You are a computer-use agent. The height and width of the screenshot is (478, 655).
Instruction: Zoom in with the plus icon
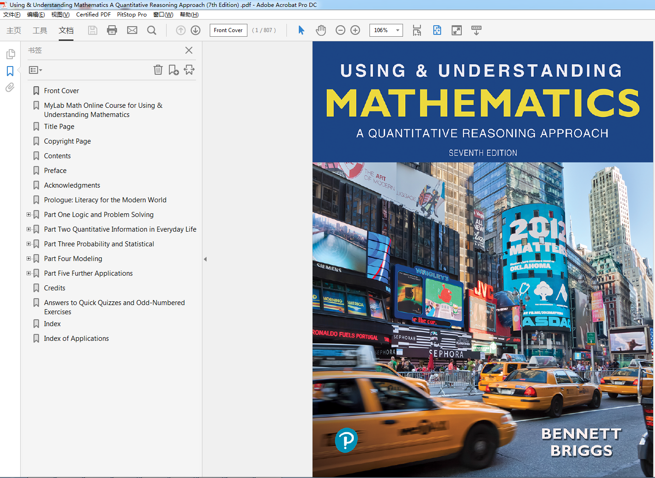(x=355, y=30)
